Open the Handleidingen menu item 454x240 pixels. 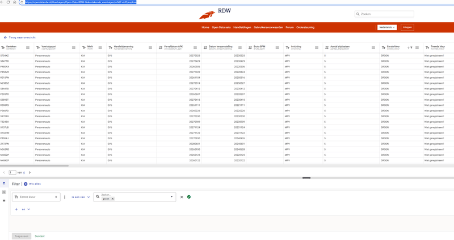point(242,27)
